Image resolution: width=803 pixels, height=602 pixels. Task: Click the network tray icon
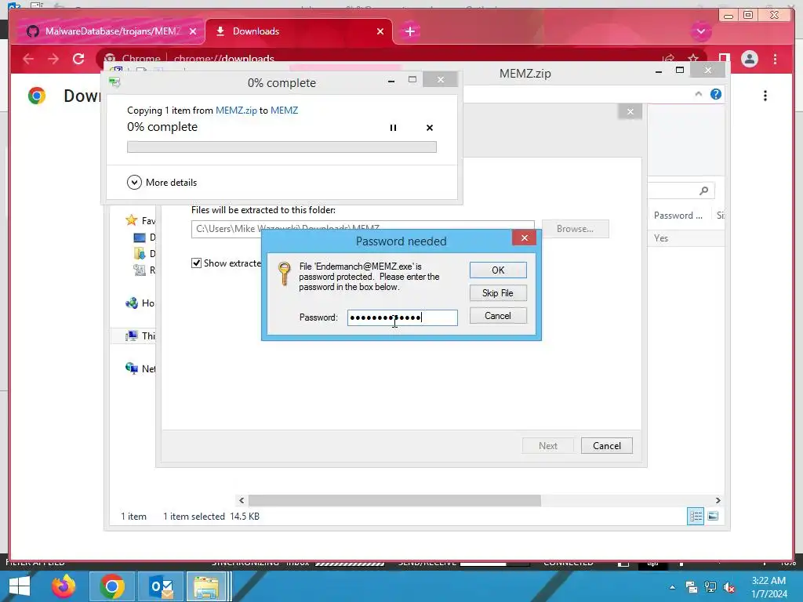point(710,587)
